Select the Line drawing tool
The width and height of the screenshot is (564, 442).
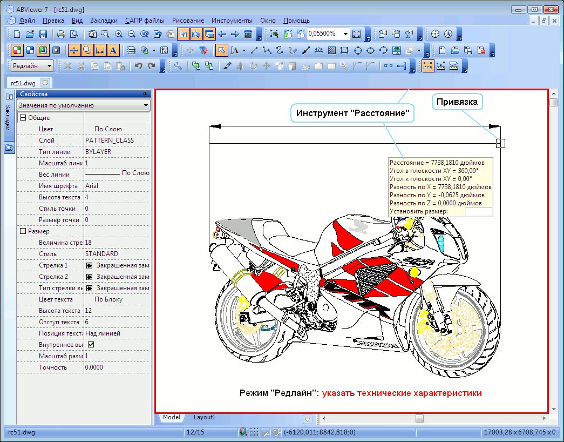(254, 50)
